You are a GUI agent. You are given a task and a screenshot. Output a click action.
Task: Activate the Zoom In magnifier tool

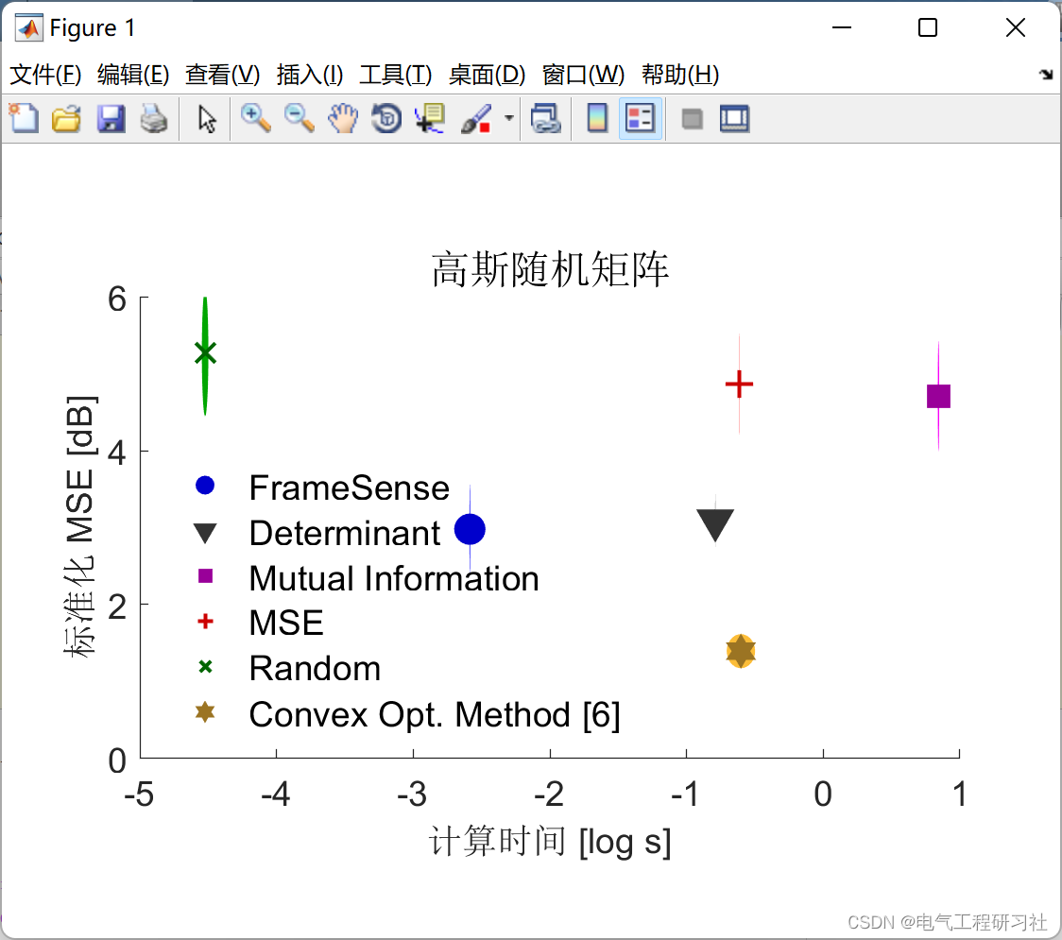point(255,118)
